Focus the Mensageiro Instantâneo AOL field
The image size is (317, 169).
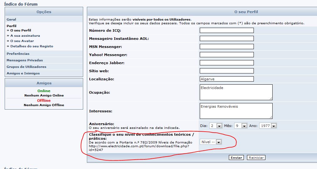coord(226,39)
